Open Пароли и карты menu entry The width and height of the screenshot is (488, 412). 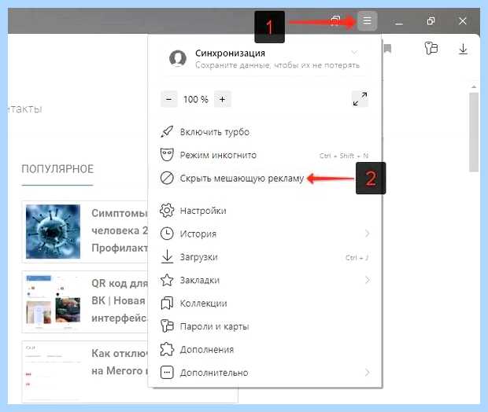264,326
